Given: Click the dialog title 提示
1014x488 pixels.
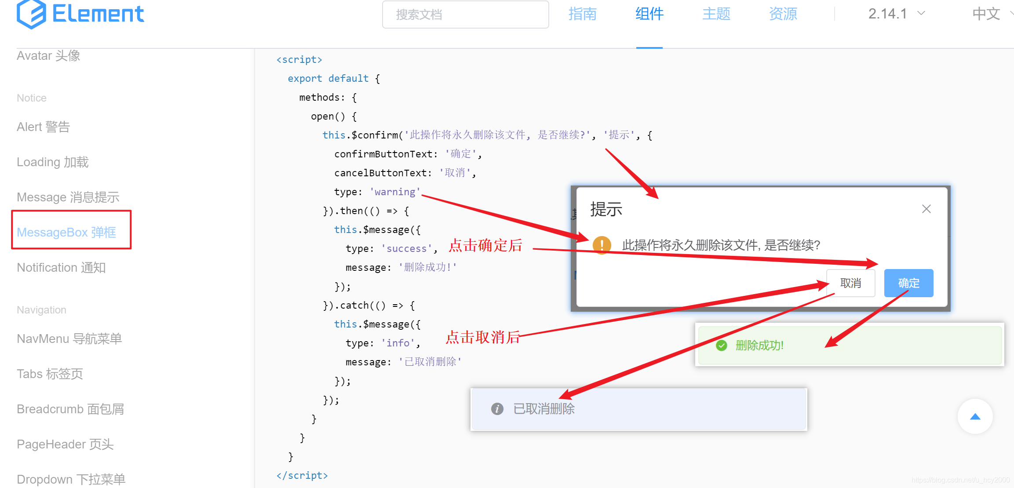Looking at the screenshot, I should coord(606,209).
